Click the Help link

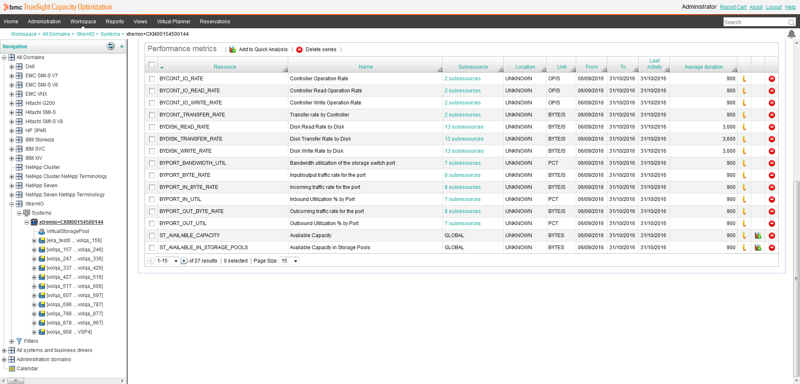[790, 7]
